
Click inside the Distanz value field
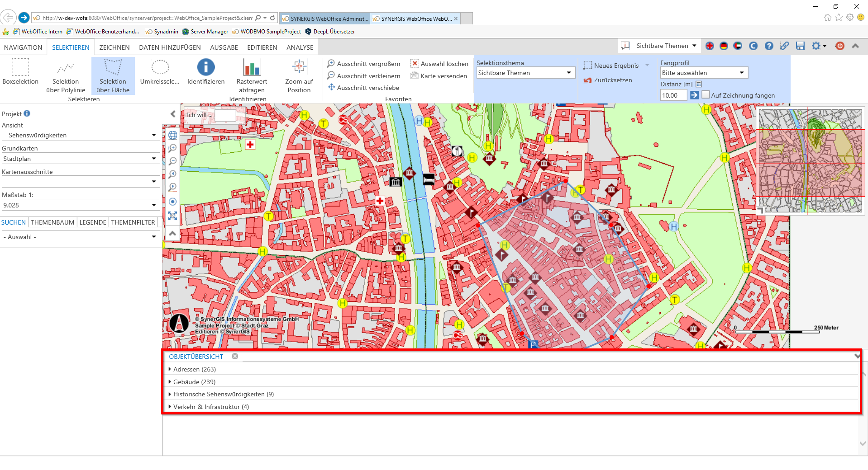point(673,95)
